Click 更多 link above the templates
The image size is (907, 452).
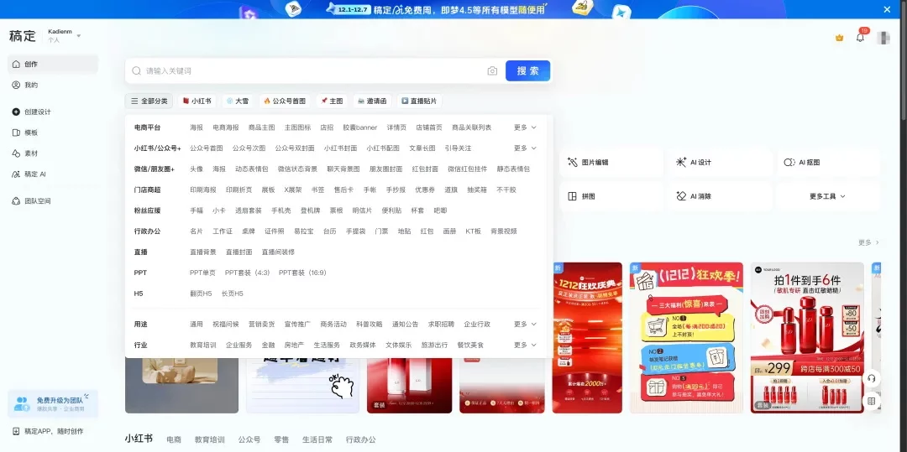click(869, 242)
